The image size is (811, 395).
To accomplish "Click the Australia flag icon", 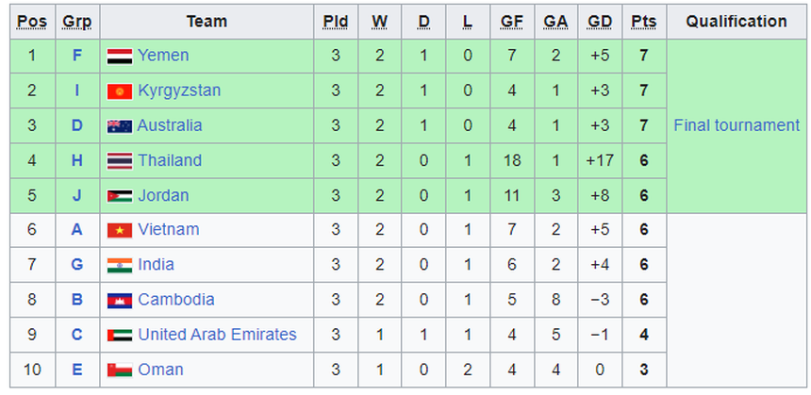I will tap(119, 126).
